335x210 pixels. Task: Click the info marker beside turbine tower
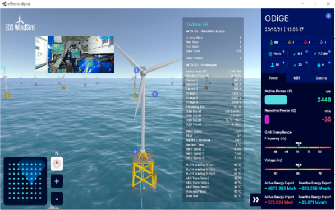pos(155,94)
